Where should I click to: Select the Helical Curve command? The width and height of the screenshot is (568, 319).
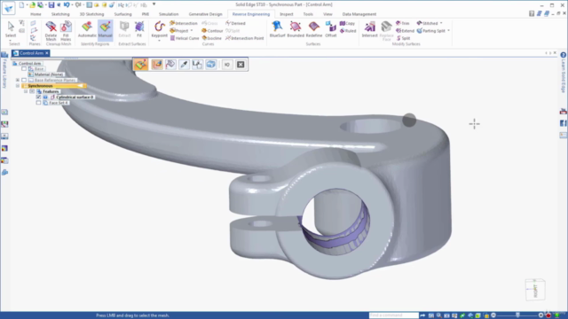click(x=185, y=38)
